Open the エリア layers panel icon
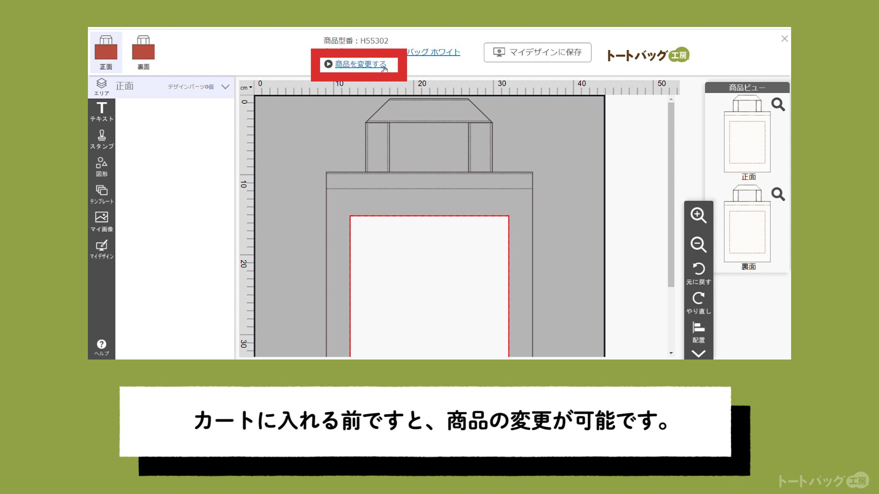This screenshot has height=494, width=879. point(102,86)
